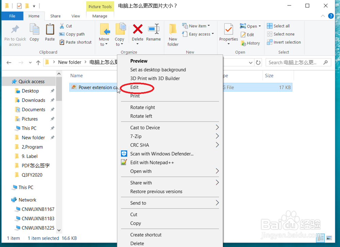Sort by the Name column header
This screenshot has width=340, height=247.
coord(76,76)
